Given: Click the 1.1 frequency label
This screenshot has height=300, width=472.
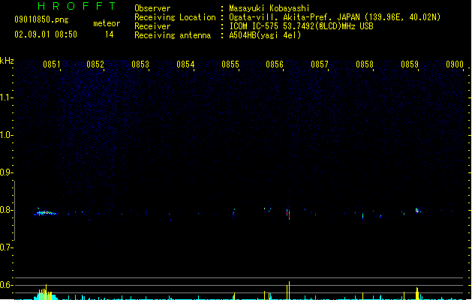Looking at the screenshot, I should [6, 97].
